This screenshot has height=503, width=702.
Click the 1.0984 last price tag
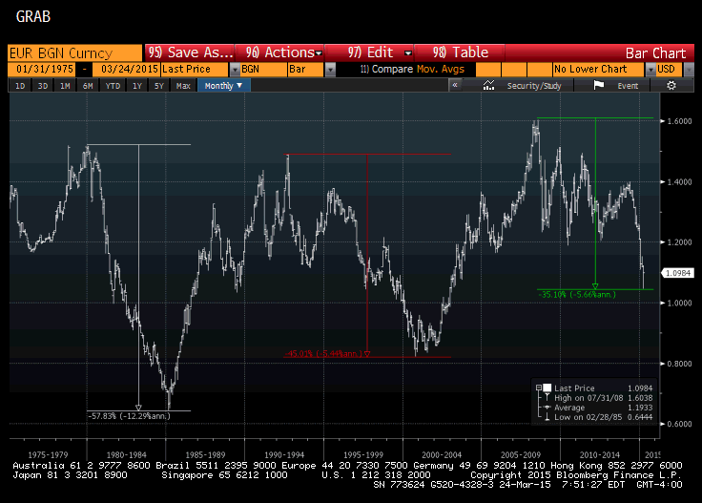click(x=678, y=273)
